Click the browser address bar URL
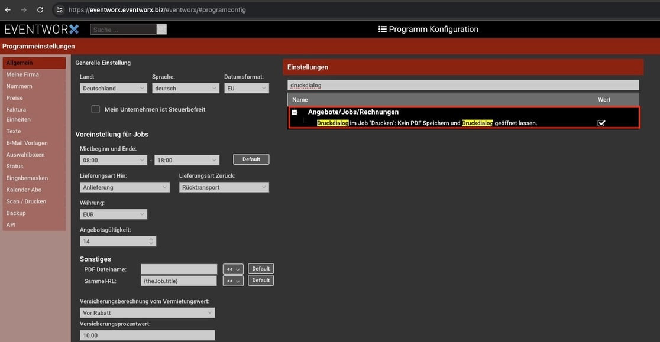The width and height of the screenshot is (660, 342). point(157,9)
